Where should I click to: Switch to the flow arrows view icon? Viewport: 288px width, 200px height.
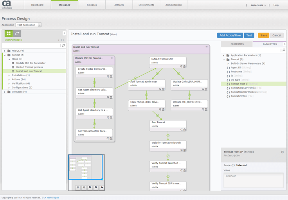(18, 33)
